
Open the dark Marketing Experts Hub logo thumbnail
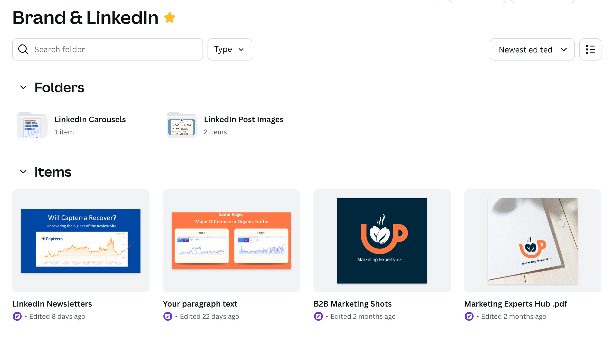coord(382,241)
